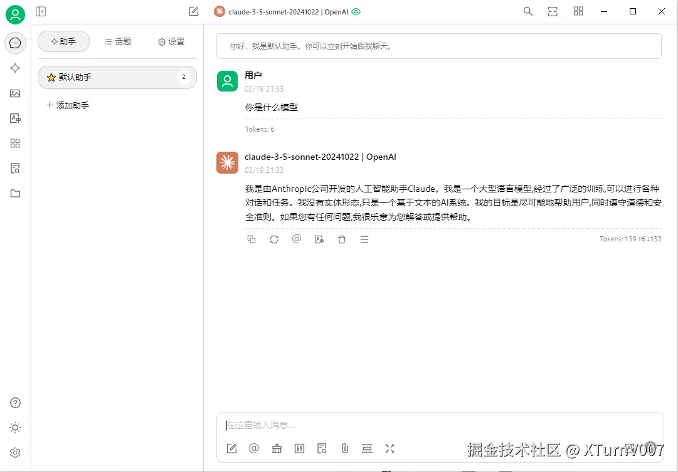
Task: Mention a model using the @ icon
Action: pyautogui.click(x=254, y=448)
